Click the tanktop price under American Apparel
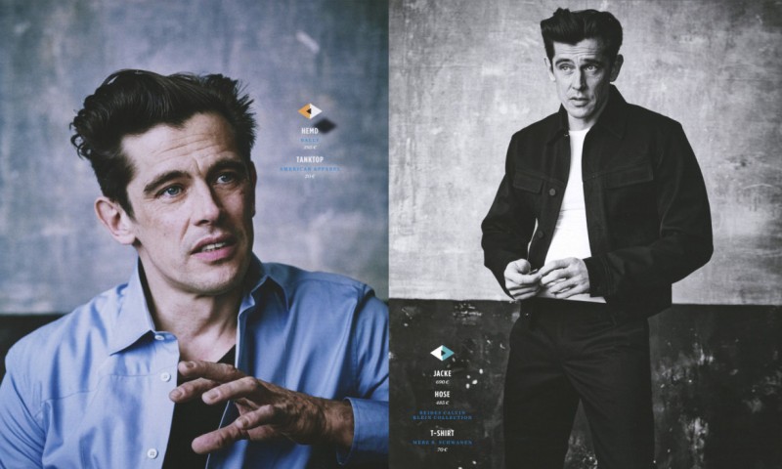Screen dimensions: 782x469 [310, 176]
